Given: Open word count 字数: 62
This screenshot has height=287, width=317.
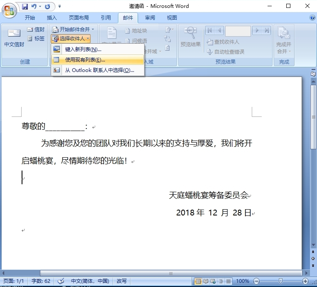Looking at the screenshot, I should click(41, 281).
